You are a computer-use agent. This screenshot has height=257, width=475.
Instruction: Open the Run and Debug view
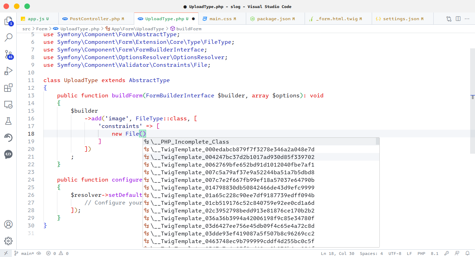(8, 71)
